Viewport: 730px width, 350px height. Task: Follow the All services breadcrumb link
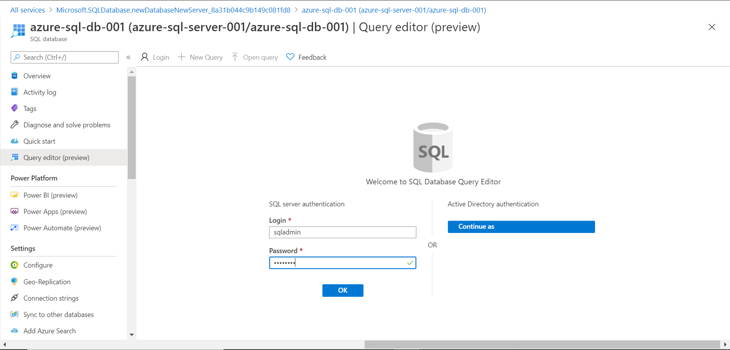pos(28,10)
